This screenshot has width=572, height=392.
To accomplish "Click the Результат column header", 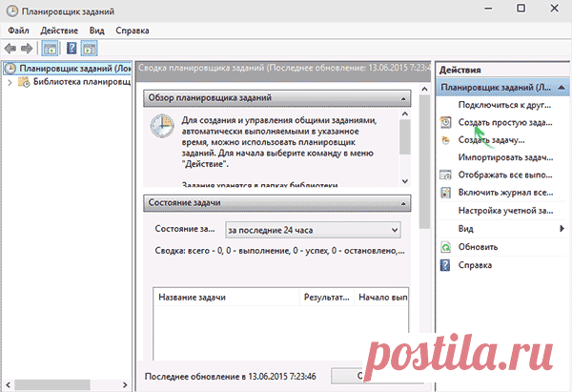I will pyautogui.click(x=326, y=298).
